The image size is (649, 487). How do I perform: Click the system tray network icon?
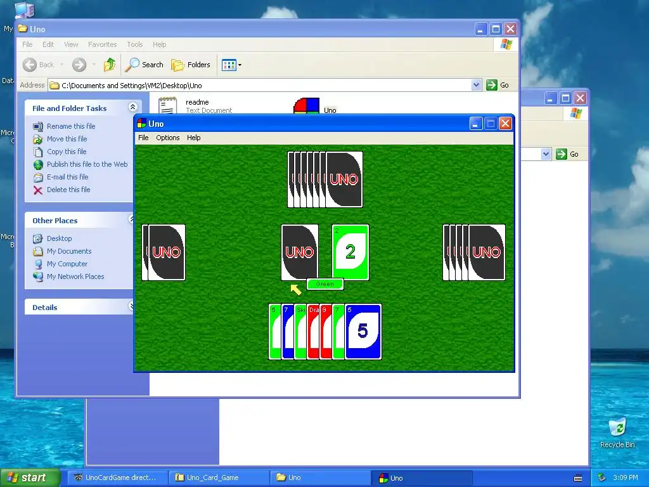tap(602, 477)
